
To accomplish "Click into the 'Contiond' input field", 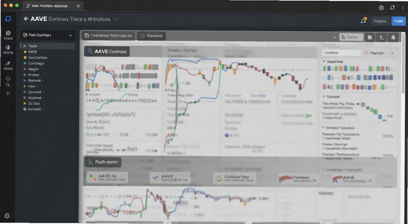I will tap(341, 53).
